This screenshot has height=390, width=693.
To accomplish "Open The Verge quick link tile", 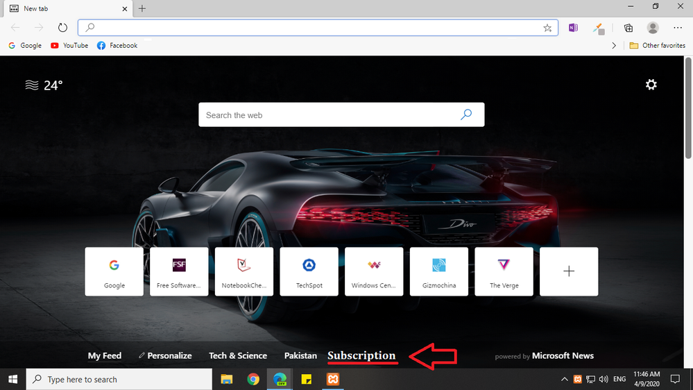I will pyautogui.click(x=504, y=271).
